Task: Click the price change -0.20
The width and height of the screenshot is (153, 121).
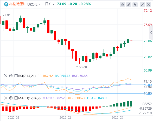Action: pyautogui.click(x=73, y=4)
